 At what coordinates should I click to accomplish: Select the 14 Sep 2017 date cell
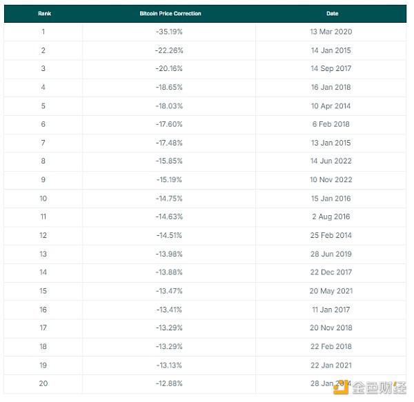[331, 69]
